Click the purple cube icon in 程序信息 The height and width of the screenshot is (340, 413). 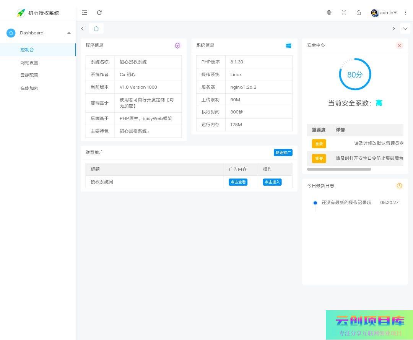(177, 45)
